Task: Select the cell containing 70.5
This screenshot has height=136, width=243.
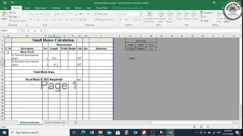Action: tap(54, 57)
